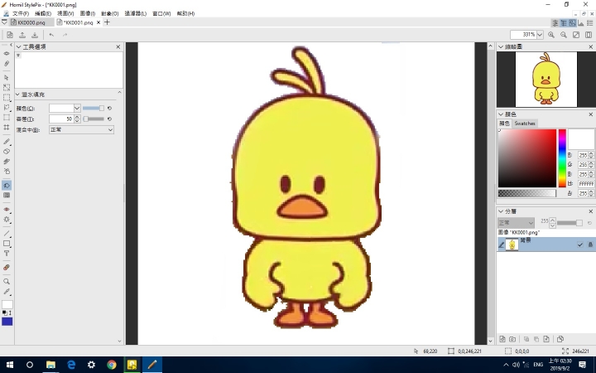Select the arrow move tool
The width and height of the screenshot is (596, 373).
coord(7,78)
